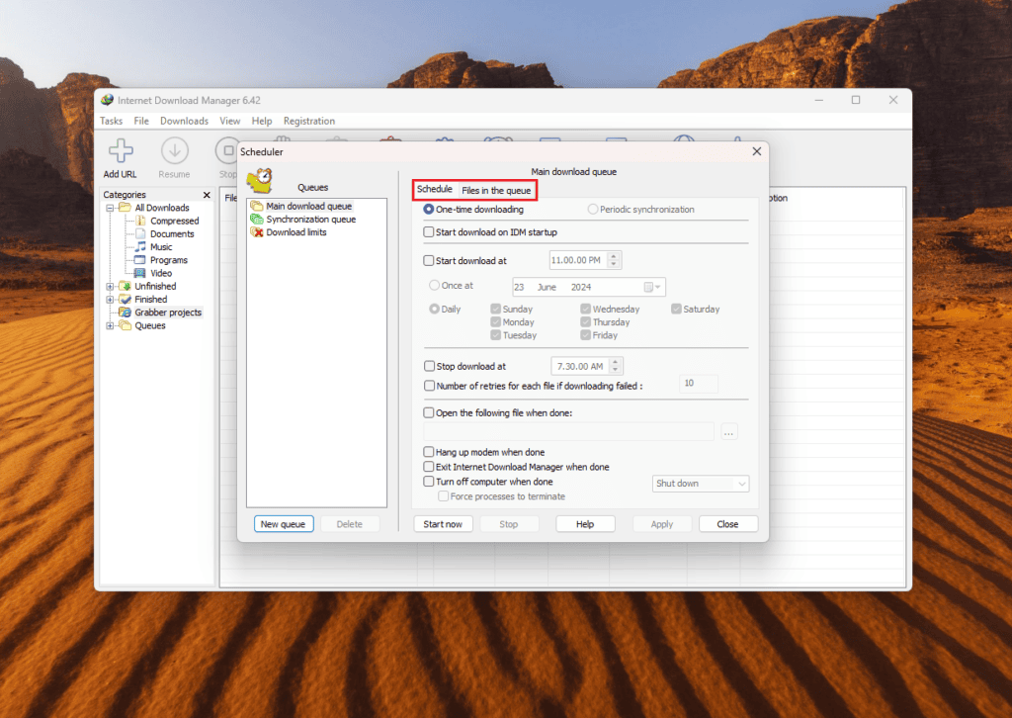Expand the Unfinished tree node

coord(111,286)
